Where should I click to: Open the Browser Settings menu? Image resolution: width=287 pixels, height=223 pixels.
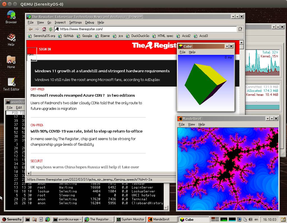coord(75,22)
